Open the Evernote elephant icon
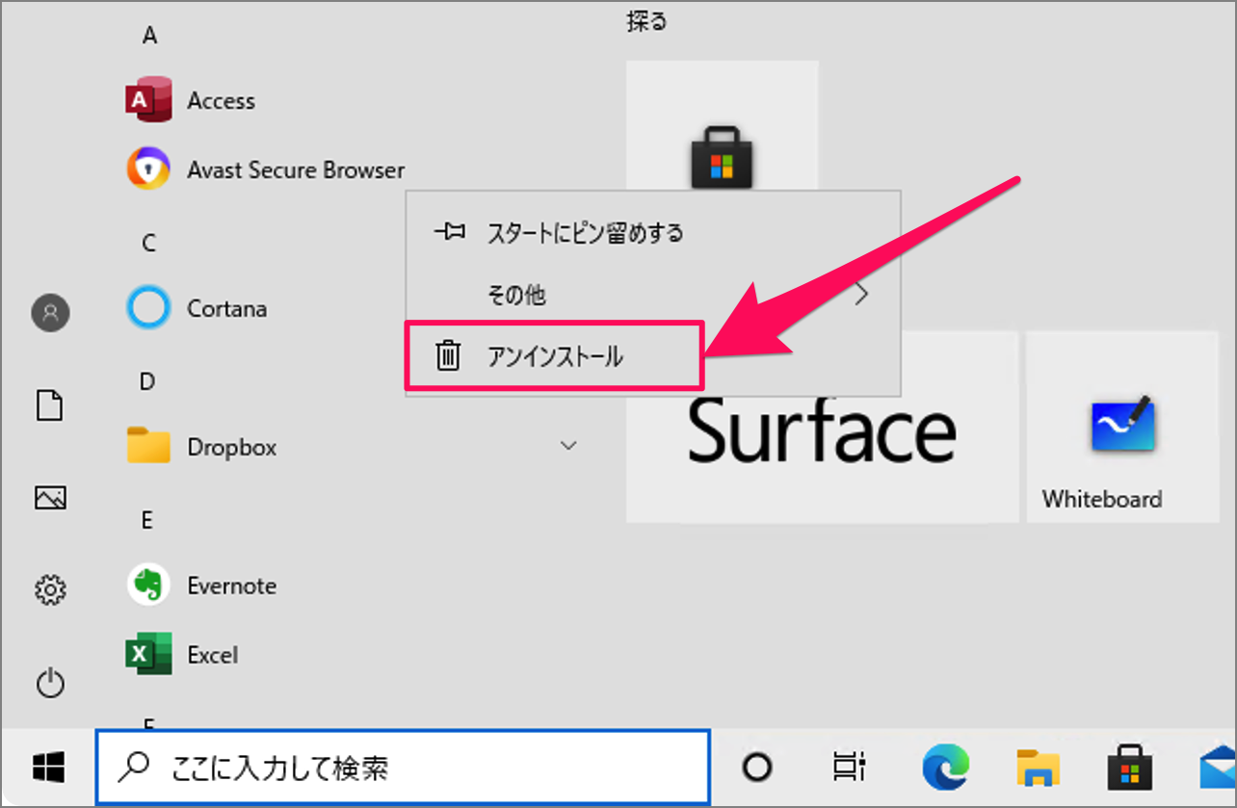Screen dimensions: 1237x808 [x=148, y=586]
